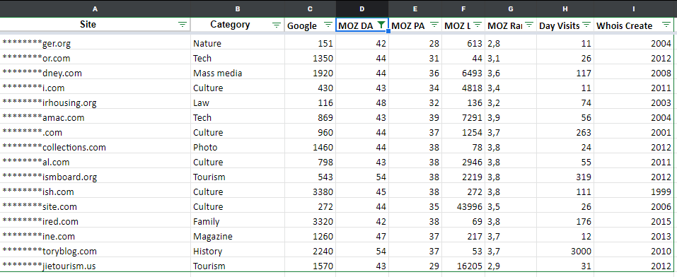Open the Whois Create column filter

[666, 25]
